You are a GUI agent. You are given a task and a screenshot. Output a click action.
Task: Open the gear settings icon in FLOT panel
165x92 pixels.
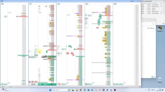(x=46, y=6)
